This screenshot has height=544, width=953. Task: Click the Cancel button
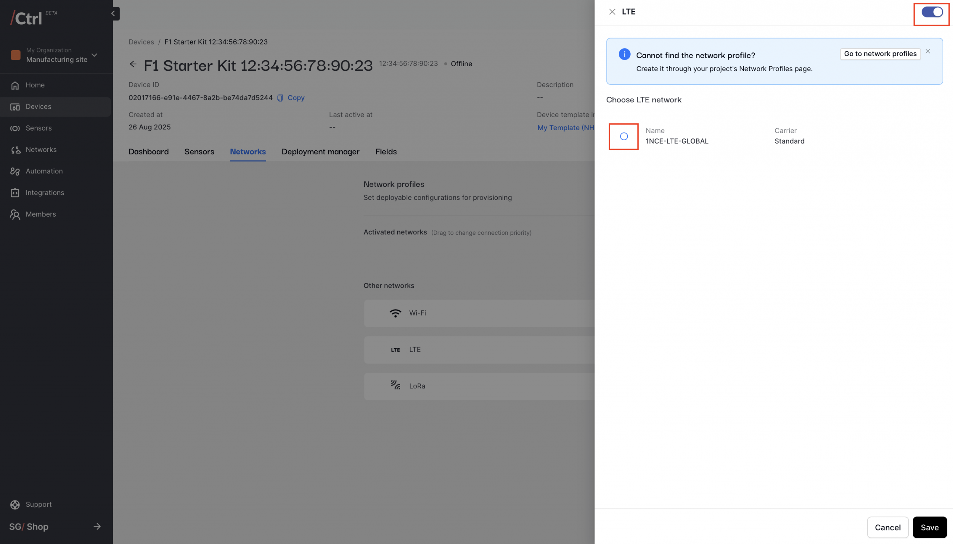(x=887, y=527)
